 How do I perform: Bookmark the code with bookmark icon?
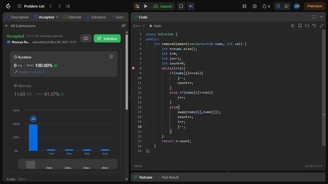coord(300,26)
